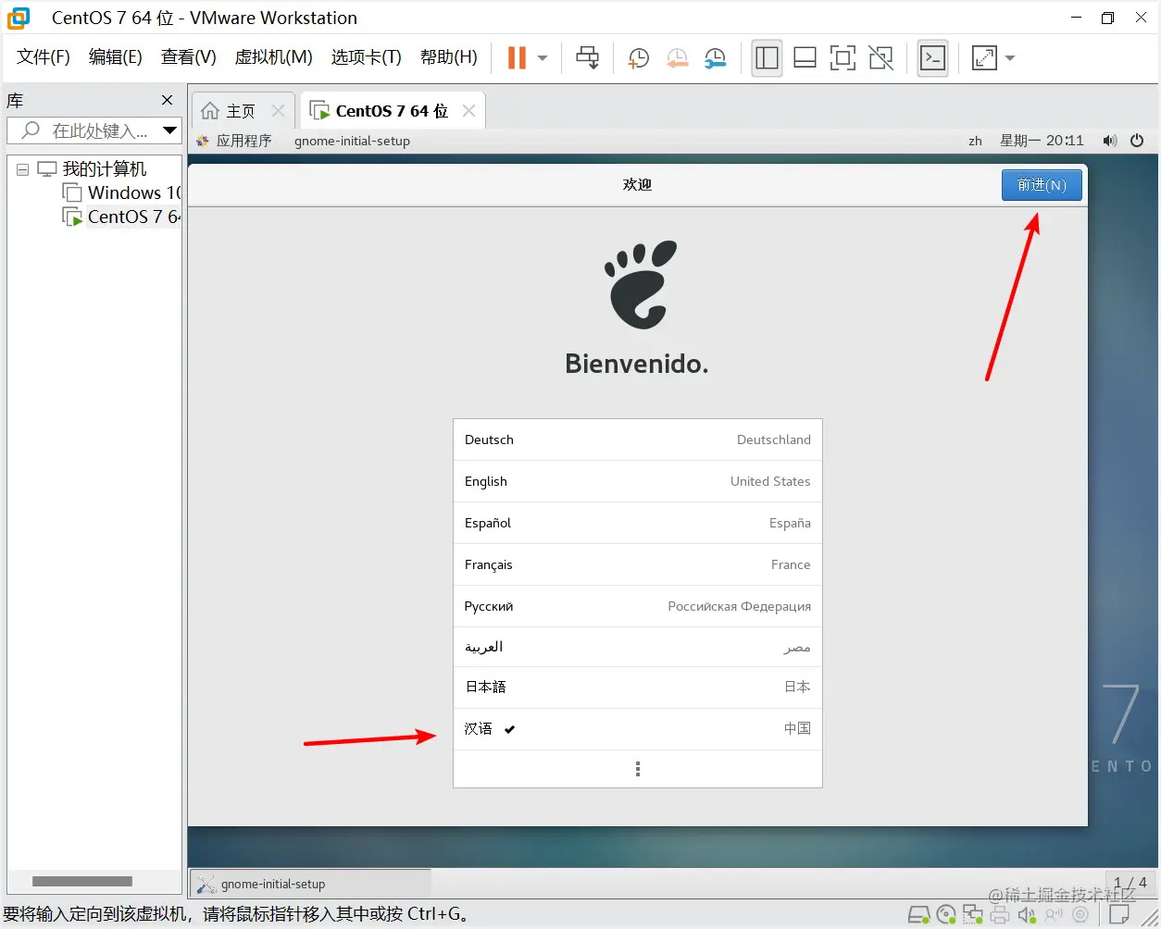Close the 库 library panel

click(167, 100)
